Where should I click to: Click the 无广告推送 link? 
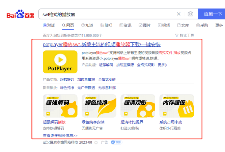point(86,88)
